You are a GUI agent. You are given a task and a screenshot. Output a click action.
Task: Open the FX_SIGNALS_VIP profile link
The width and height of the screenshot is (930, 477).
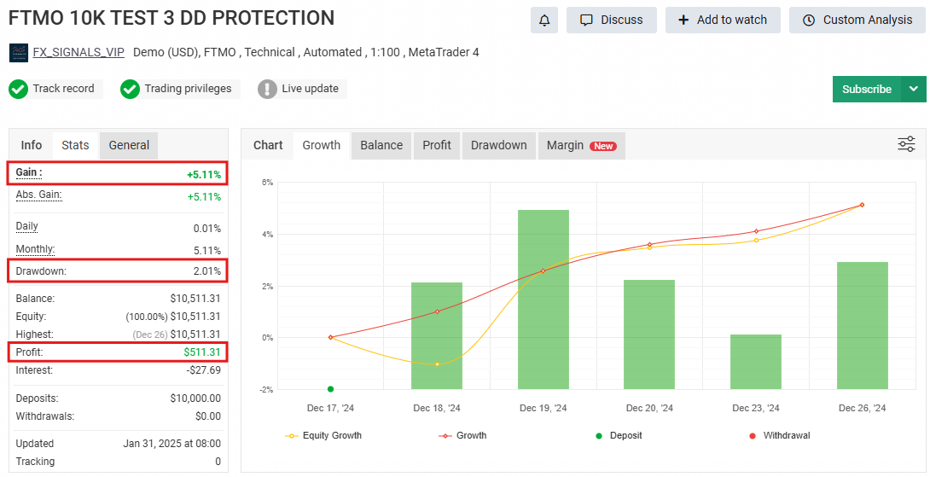point(78,53)
